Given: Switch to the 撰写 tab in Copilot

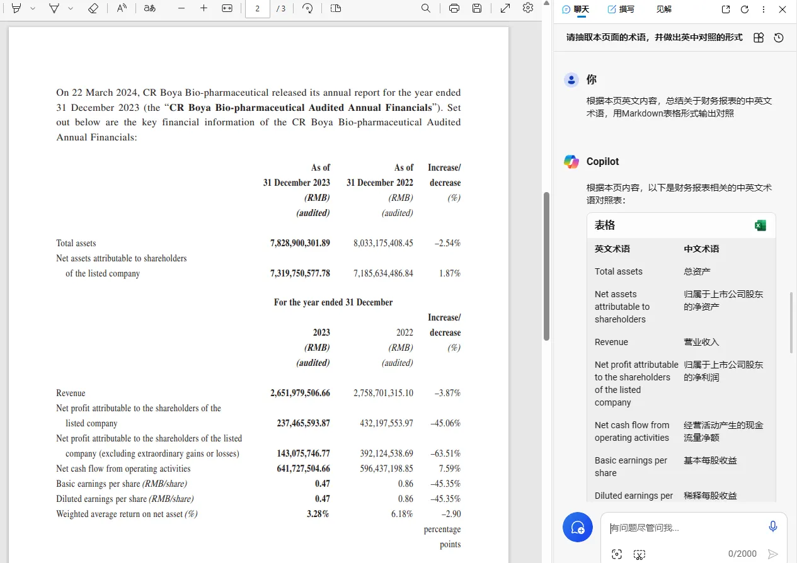Looking at the screenshot, I should (x=621, y=9).
